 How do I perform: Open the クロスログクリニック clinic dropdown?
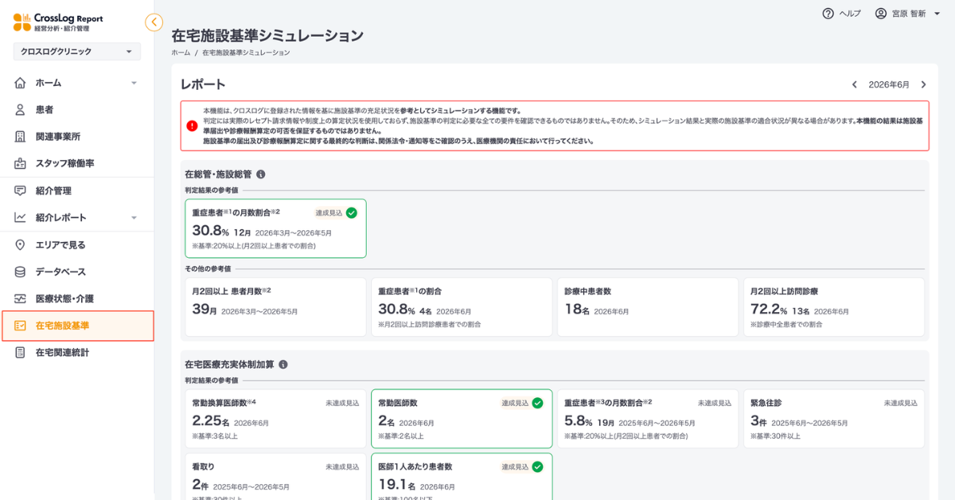coord(77,52)
